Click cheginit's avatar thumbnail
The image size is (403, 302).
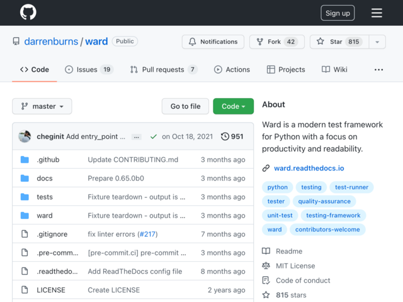25,137
